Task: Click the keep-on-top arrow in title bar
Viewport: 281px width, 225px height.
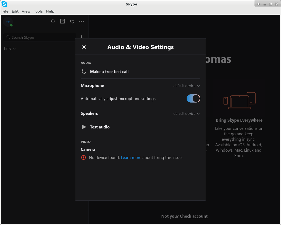Action: point(259,4)
